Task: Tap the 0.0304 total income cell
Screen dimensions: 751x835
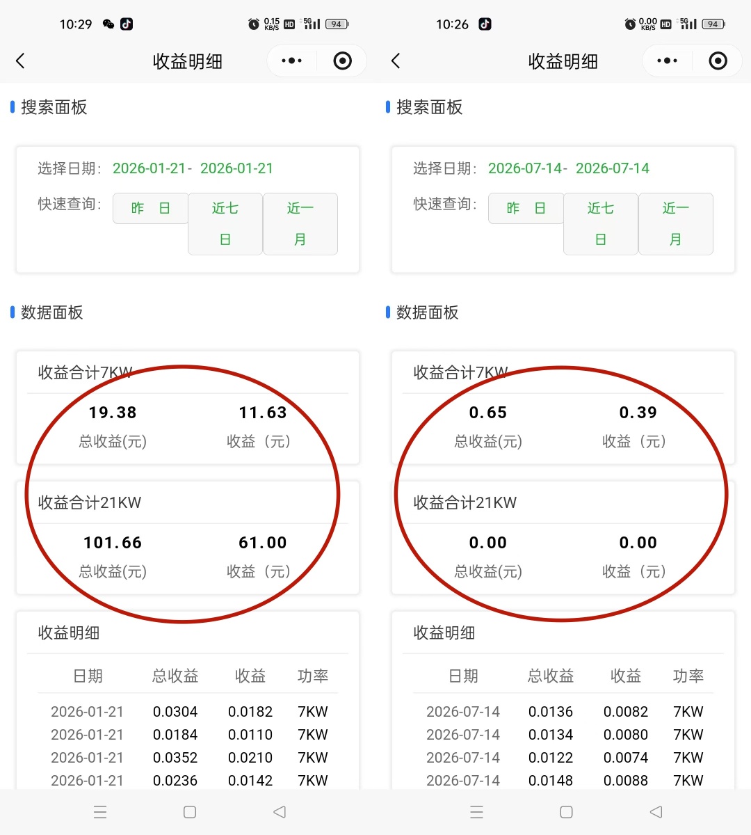Action: coord(175,712)
